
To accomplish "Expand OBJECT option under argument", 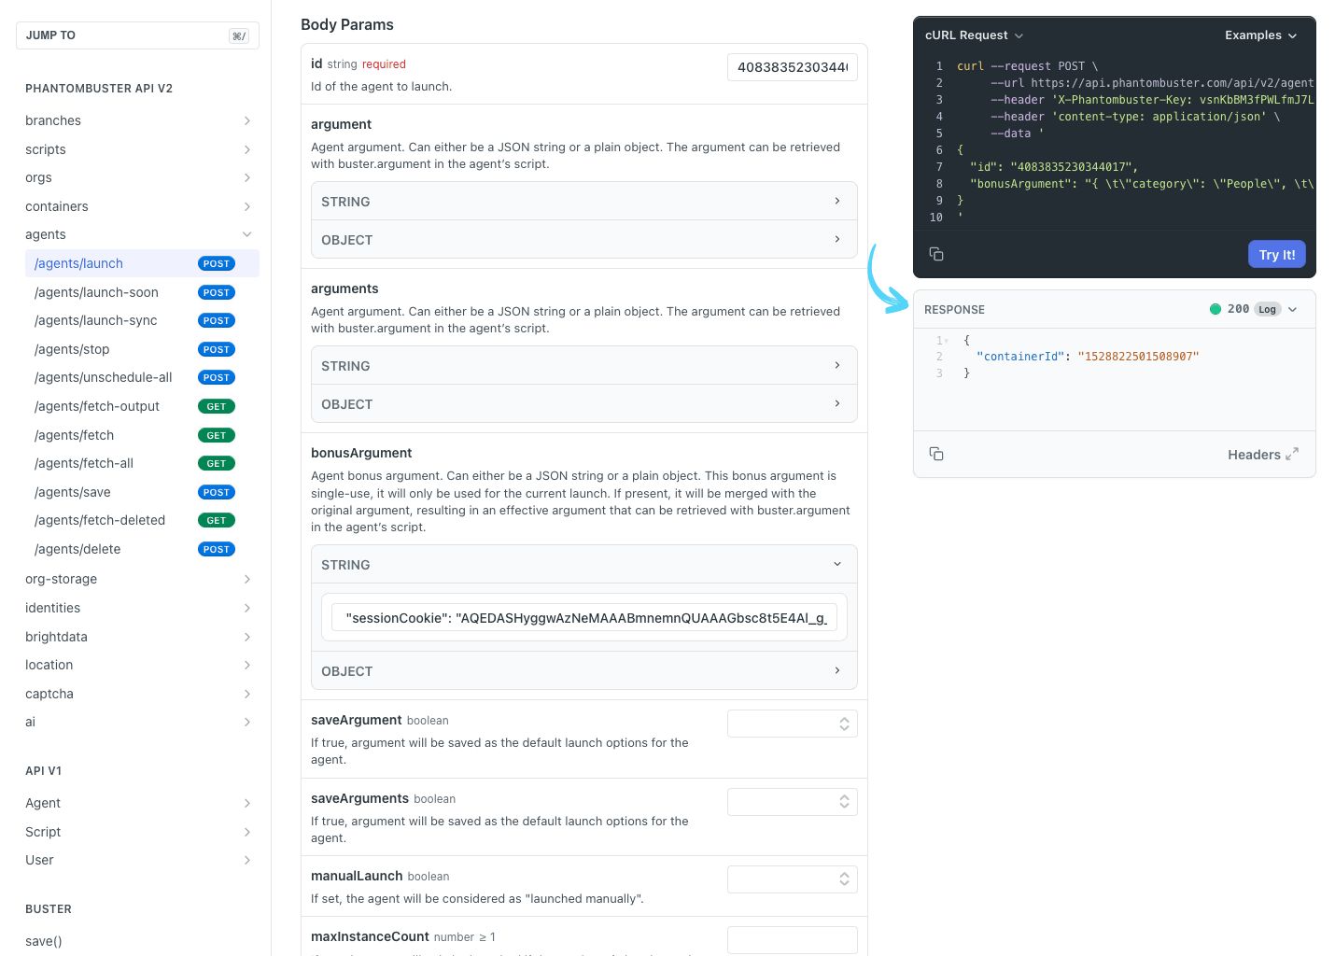I will pyautogui.click(x=583, y=240).
